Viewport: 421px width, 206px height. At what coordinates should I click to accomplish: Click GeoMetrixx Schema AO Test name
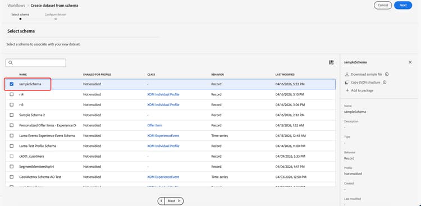40,177
